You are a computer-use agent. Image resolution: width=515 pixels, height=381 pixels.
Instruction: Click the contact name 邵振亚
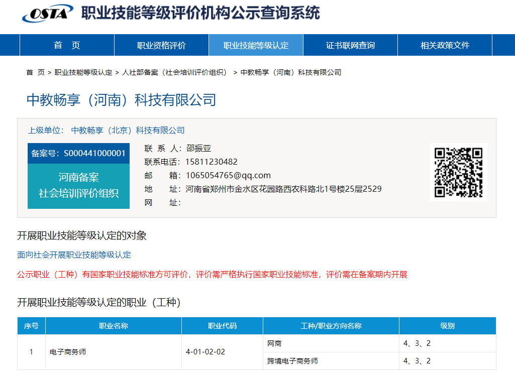click(198, 148)
